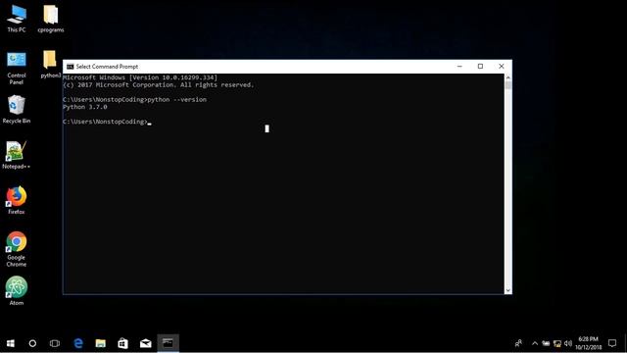Click the Microsoft Windows version line
Screen dimensions: 627x353
(140, 77)
